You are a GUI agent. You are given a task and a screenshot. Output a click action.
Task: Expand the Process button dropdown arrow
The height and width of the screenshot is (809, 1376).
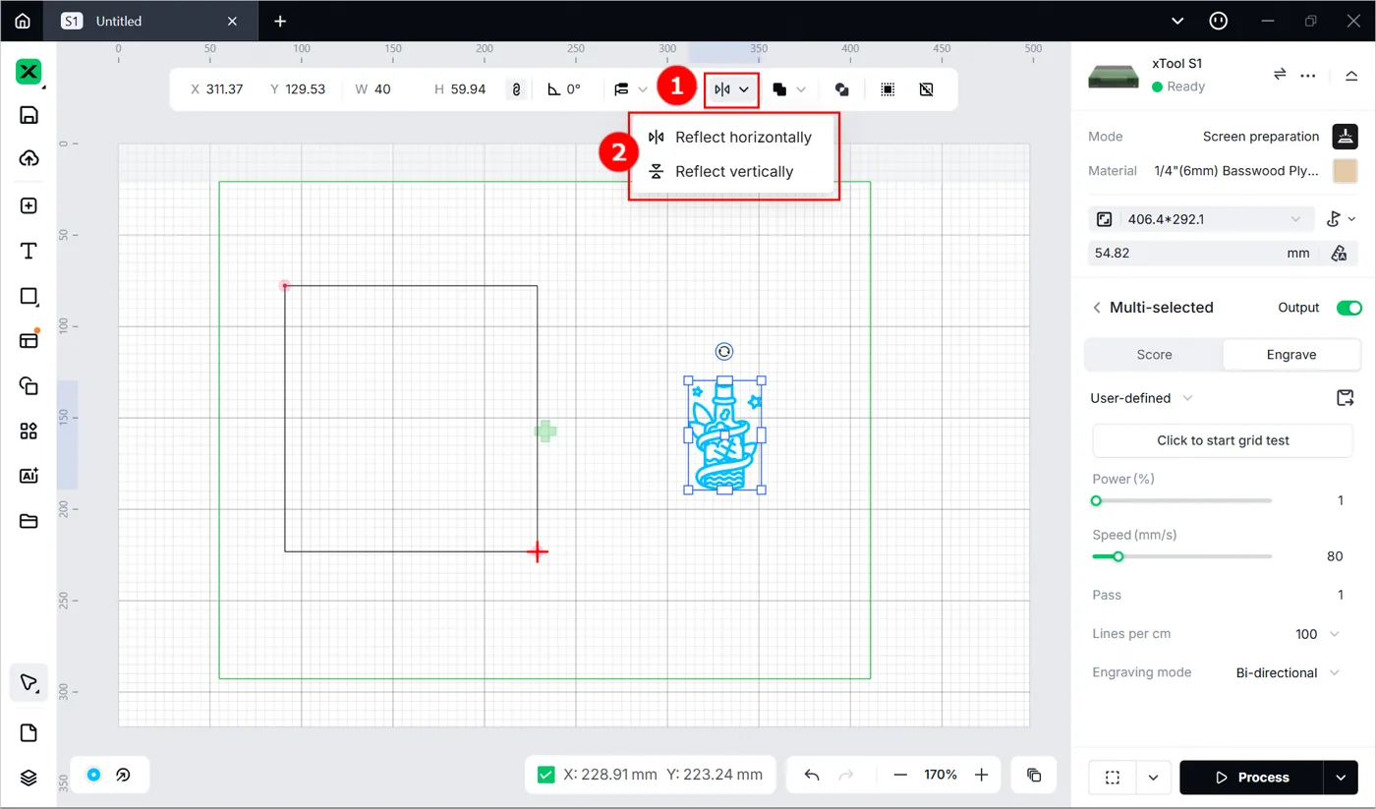(x=1342, y=778)
